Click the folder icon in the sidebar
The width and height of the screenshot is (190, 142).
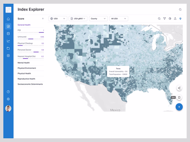pyautogui.click(x=8, y=48)
